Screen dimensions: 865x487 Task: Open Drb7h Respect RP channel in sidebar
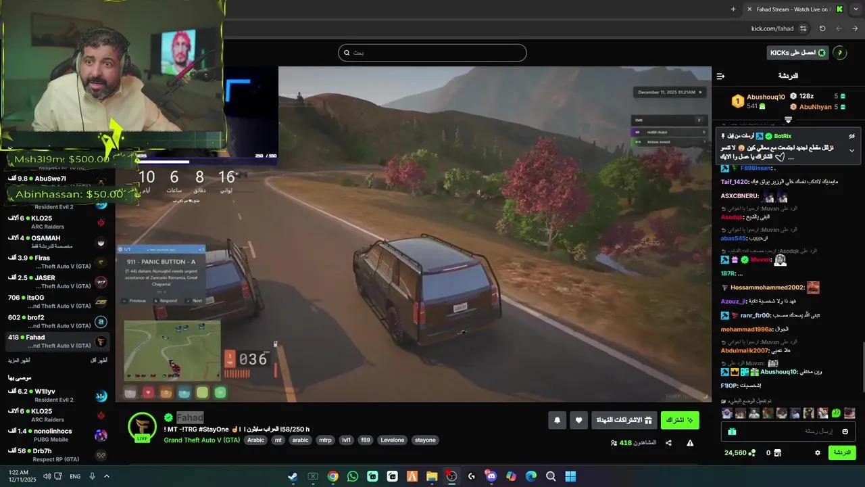[57, 455]
